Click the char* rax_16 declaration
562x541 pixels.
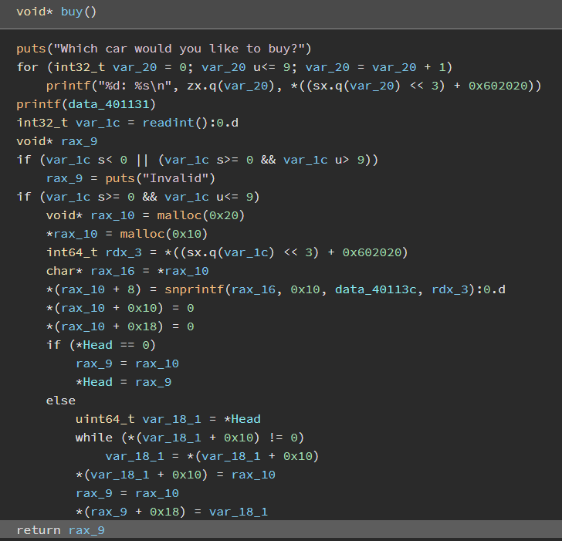click(90, 271)
